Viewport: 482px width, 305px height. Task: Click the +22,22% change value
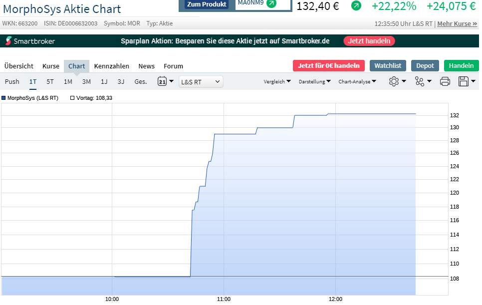tap(394, 6)
